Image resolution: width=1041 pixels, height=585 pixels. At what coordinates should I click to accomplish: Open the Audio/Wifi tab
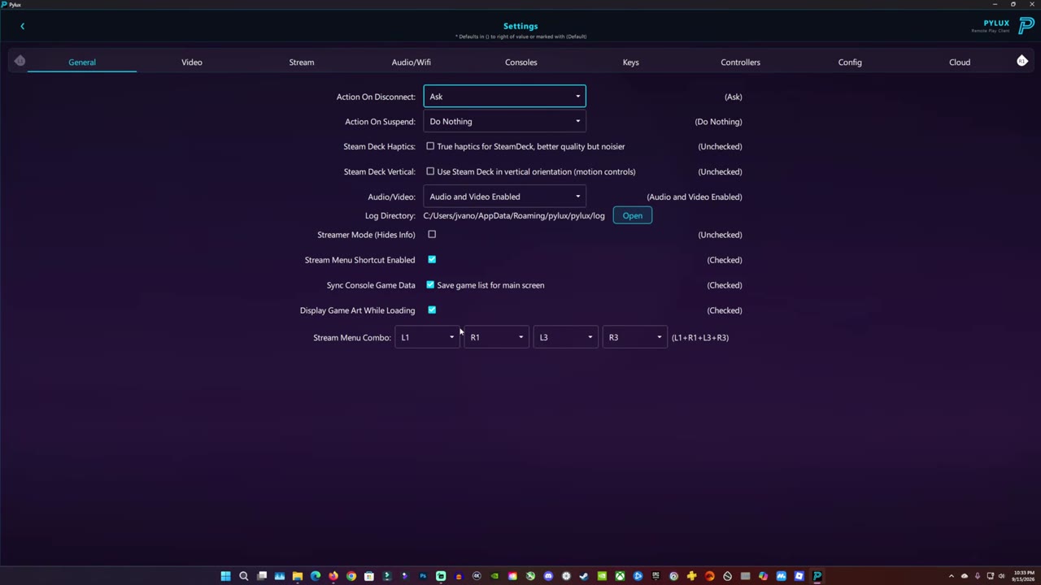412,62
